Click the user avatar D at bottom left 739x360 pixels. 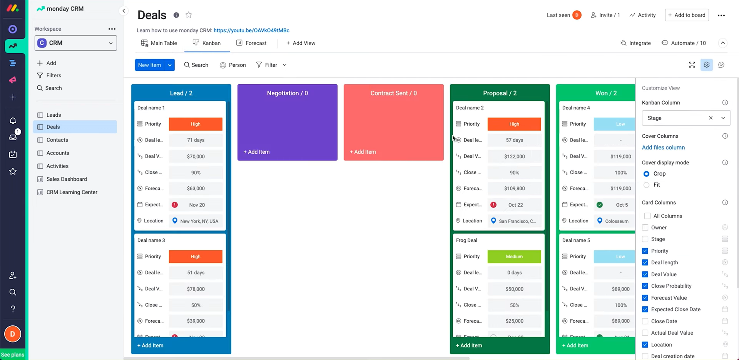pos(12,334)
